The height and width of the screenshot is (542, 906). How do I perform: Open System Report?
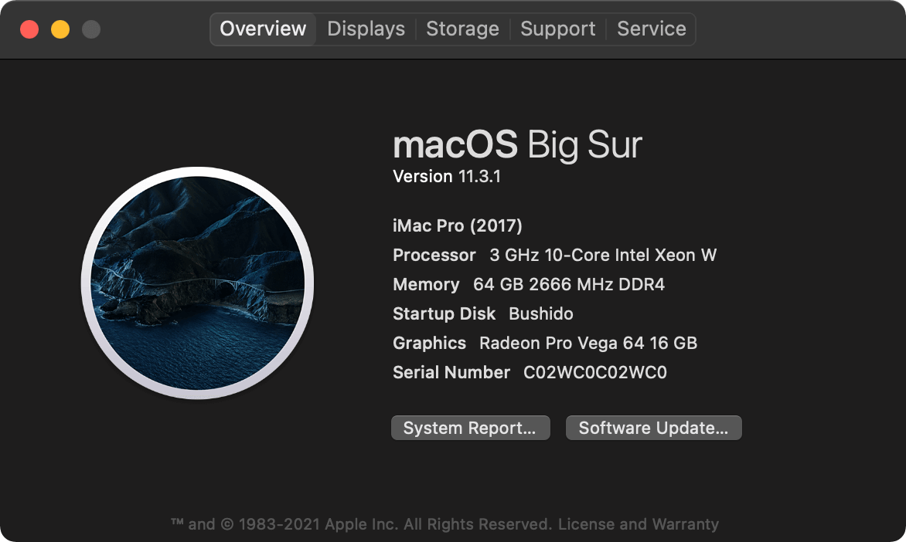pos(470,428)
